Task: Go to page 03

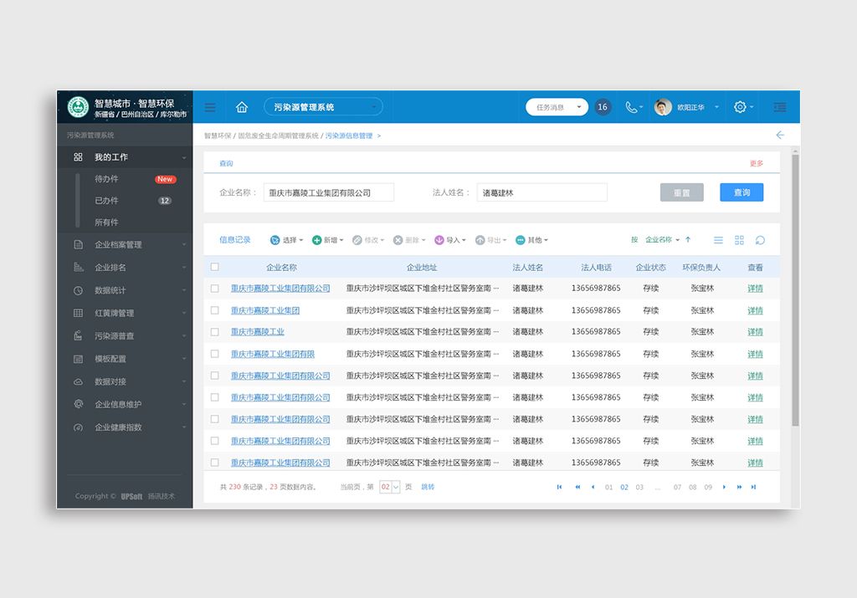Action: coord(639,487)
